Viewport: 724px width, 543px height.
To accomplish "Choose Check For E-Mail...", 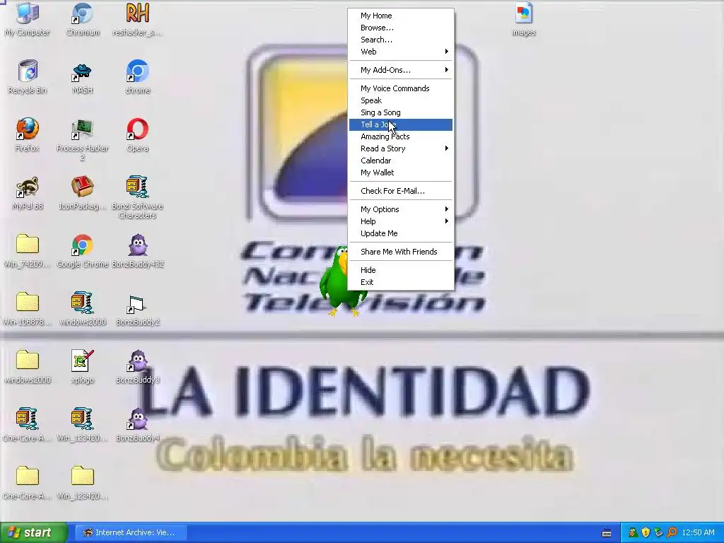I will (x=401, y=191).
